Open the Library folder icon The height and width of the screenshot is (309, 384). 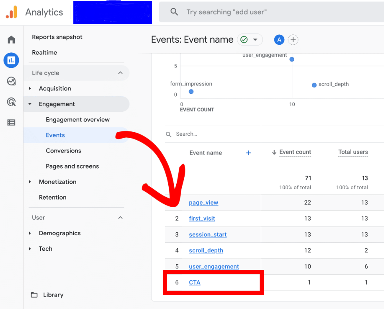tap(34, 295)
